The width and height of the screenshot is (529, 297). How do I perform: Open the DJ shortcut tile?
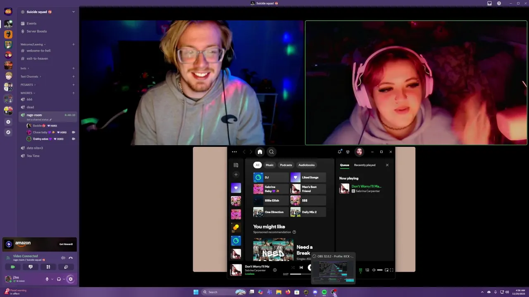(x=271, y=177)
